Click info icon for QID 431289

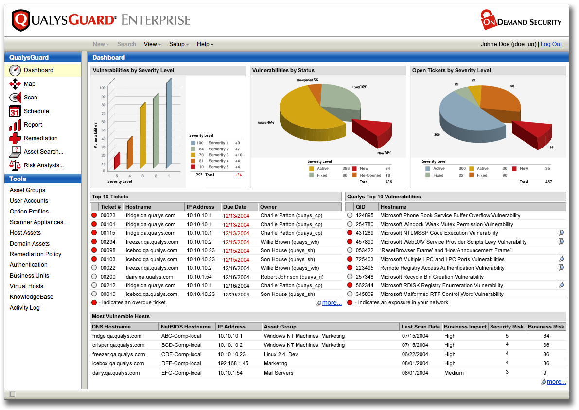[x=561, y=232]
